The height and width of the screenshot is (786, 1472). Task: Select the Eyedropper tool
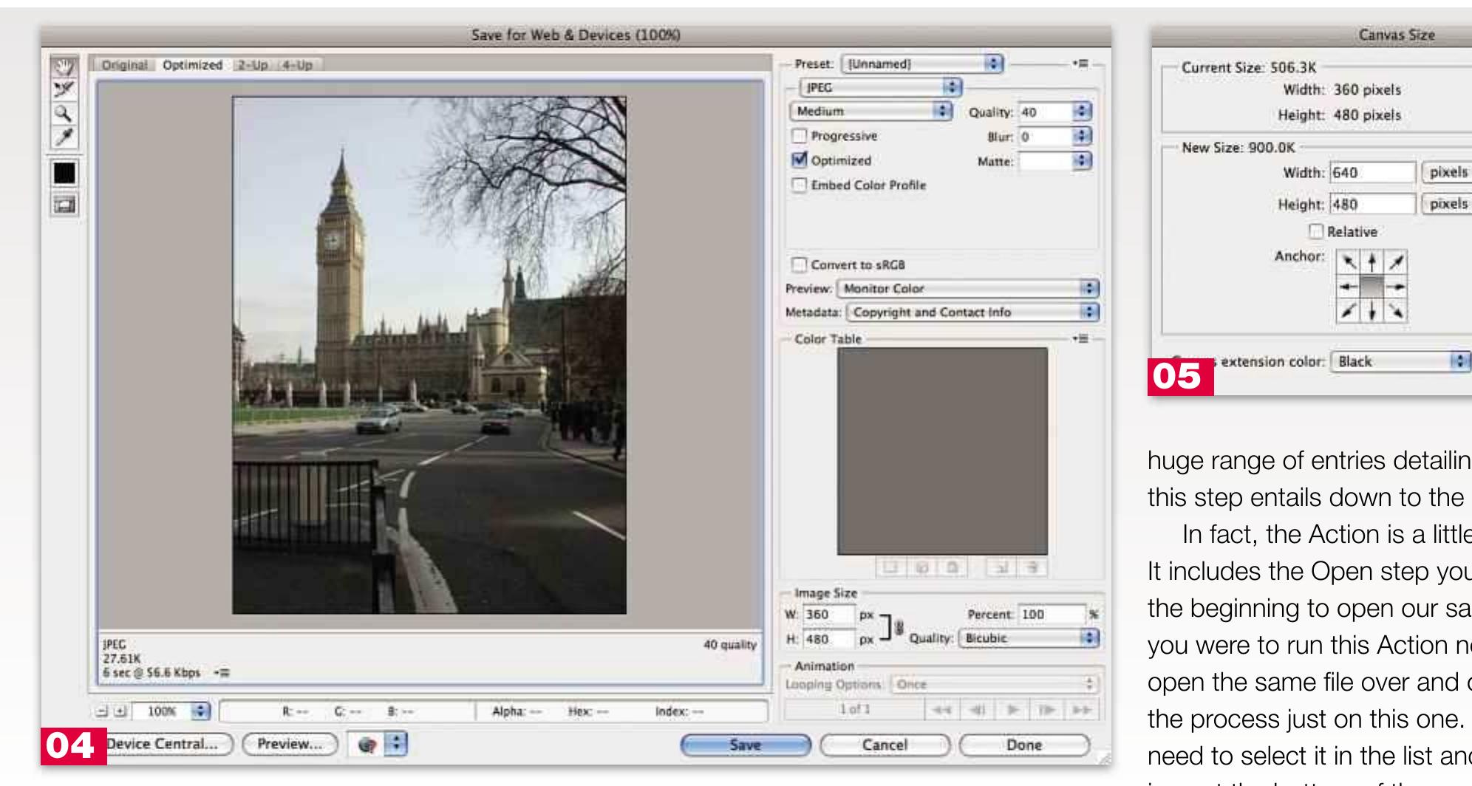[x=64, y=137]
